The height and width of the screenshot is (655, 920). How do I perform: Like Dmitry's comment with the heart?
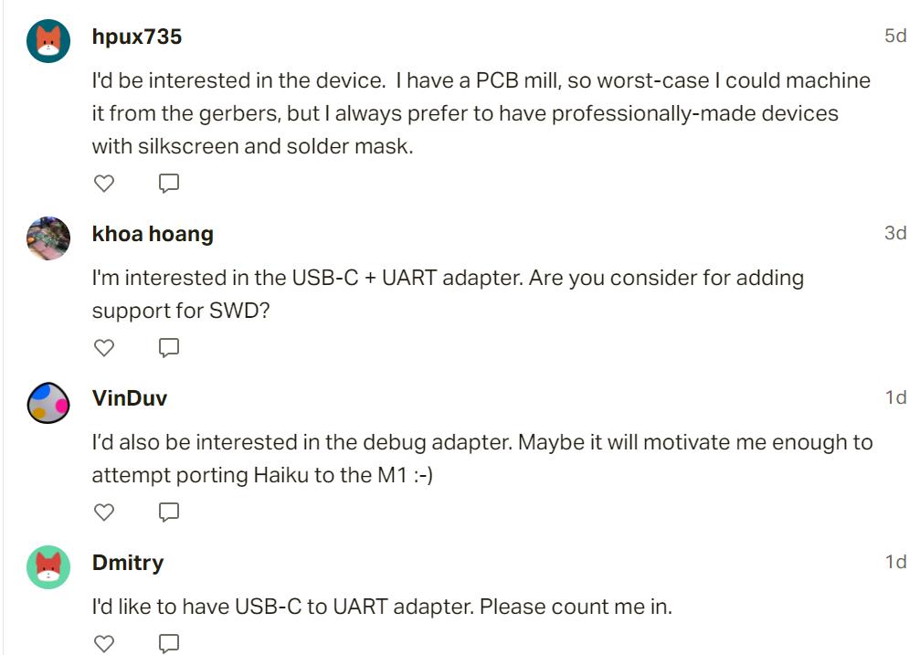coord(104,643)
